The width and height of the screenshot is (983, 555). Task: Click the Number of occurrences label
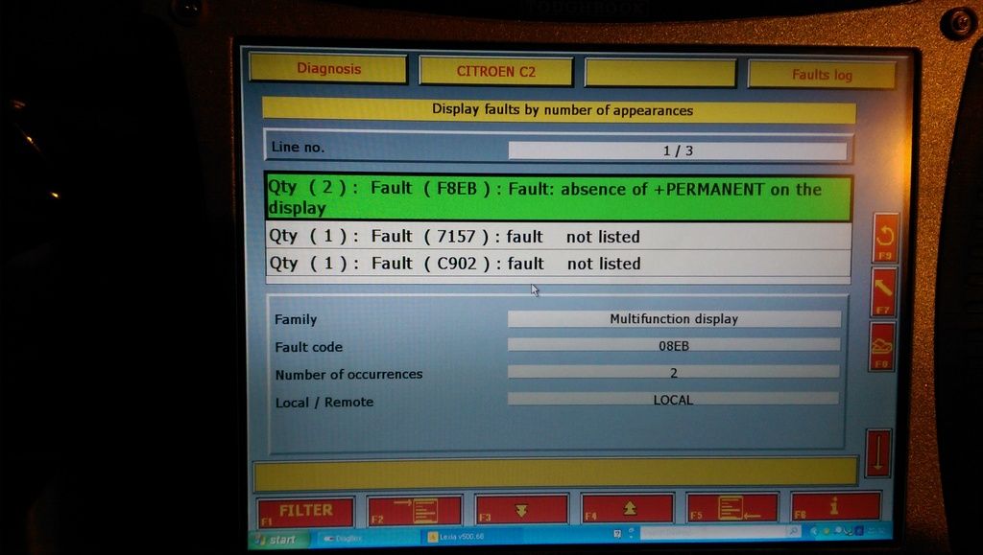tap(348, 374)
